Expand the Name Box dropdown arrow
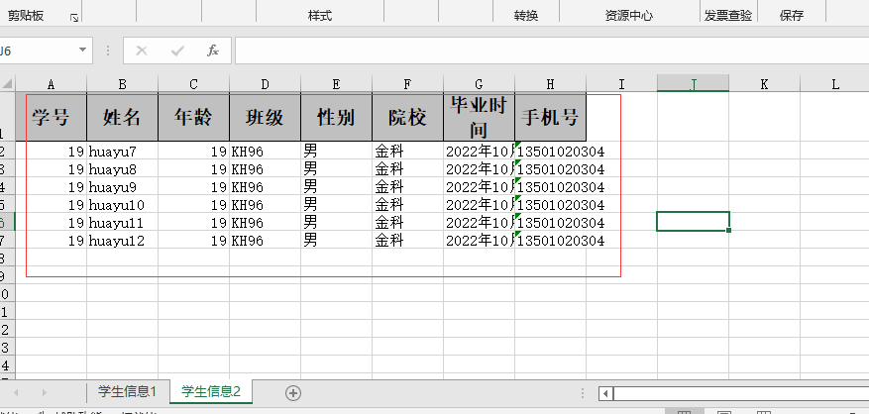 tap(82, 50)
